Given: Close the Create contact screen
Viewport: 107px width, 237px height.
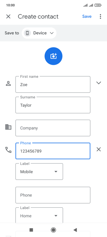Looking at the screenshot, I should pyautogui.click(x=8, y=16).
